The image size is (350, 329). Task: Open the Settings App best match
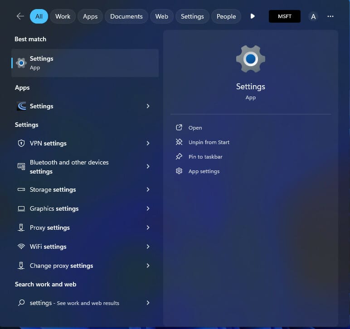click(85, 63)
